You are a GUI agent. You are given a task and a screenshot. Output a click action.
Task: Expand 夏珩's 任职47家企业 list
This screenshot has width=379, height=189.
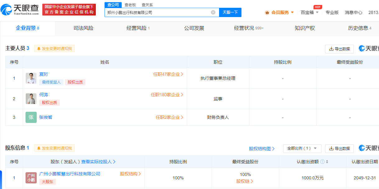168,74
